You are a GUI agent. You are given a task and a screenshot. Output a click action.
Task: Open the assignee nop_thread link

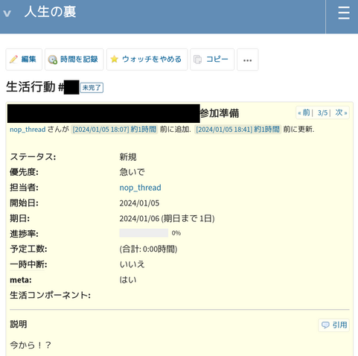click(140, 188)
